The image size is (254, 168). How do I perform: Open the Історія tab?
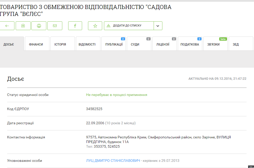coord(60,44)
